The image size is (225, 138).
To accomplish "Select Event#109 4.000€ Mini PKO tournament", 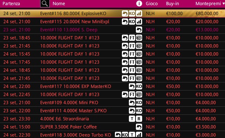I will [x=113, y=103].
